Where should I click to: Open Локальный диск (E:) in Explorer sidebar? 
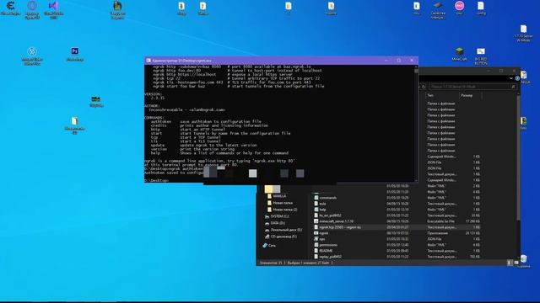283,230
